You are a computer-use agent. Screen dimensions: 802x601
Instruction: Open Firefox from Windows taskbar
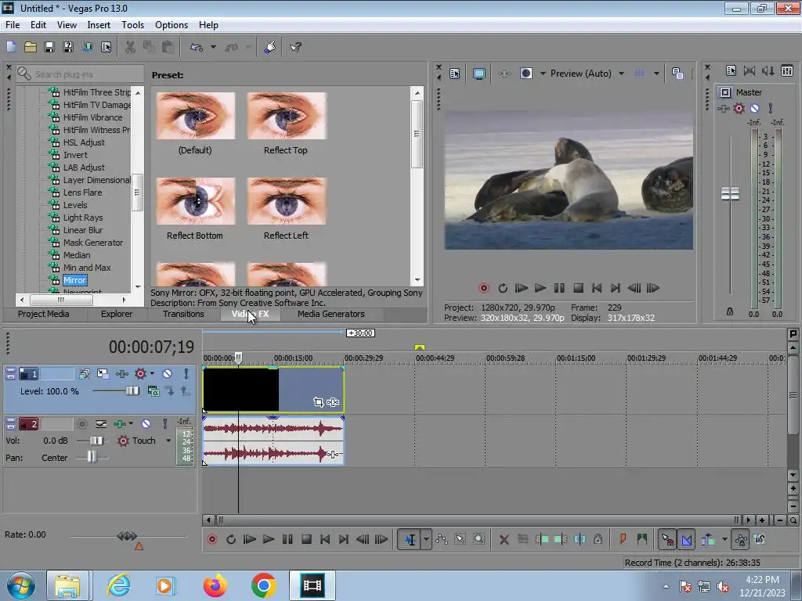tap(215, 585)
